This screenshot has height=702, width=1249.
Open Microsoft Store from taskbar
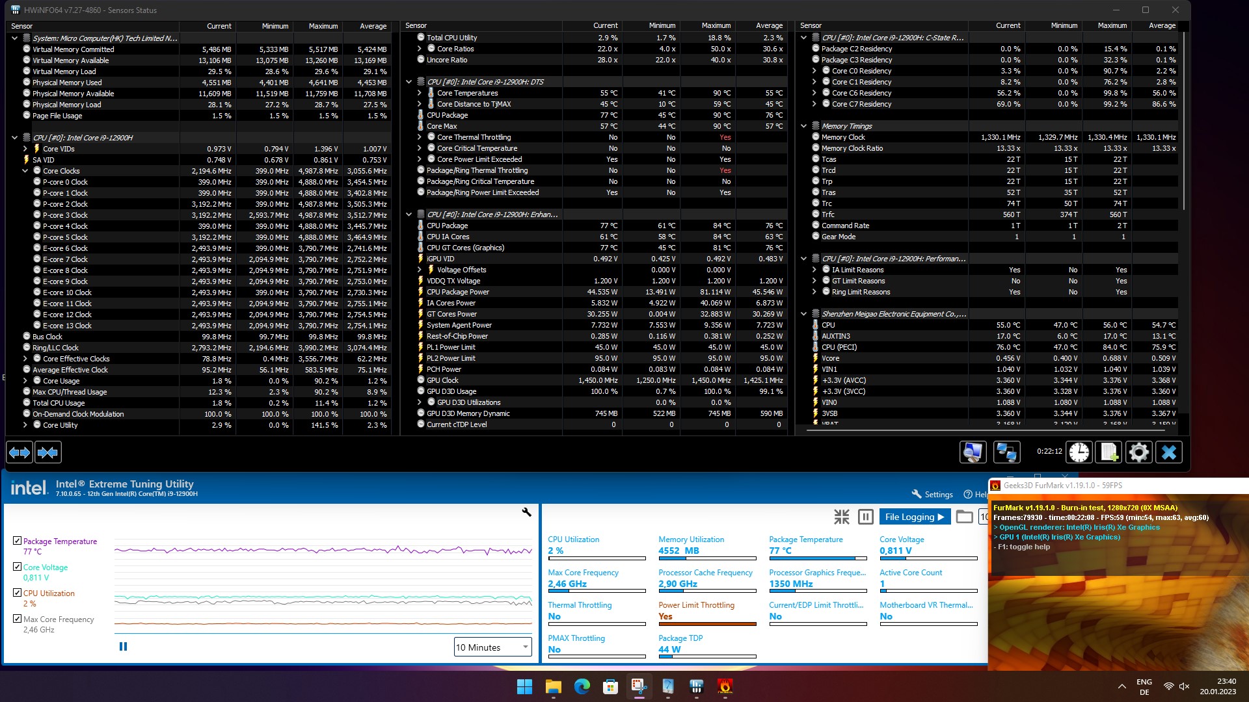tap(610, 686)
